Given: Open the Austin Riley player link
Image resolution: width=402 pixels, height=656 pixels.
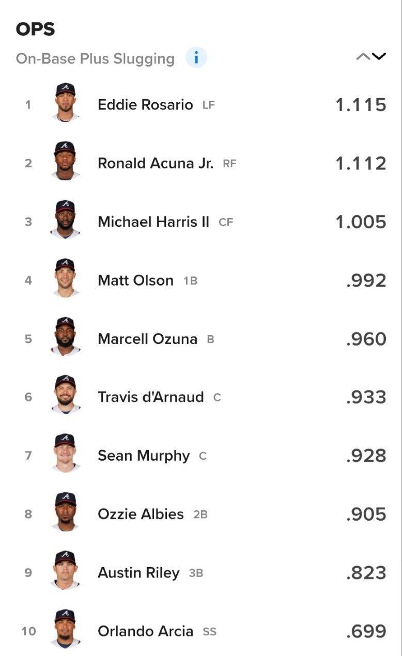Looking at the screenshot, I should click(x=138, y=573).
